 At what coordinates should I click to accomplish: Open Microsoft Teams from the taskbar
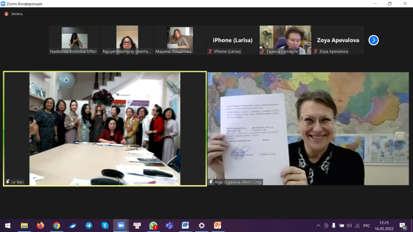[x=169, y=226]
